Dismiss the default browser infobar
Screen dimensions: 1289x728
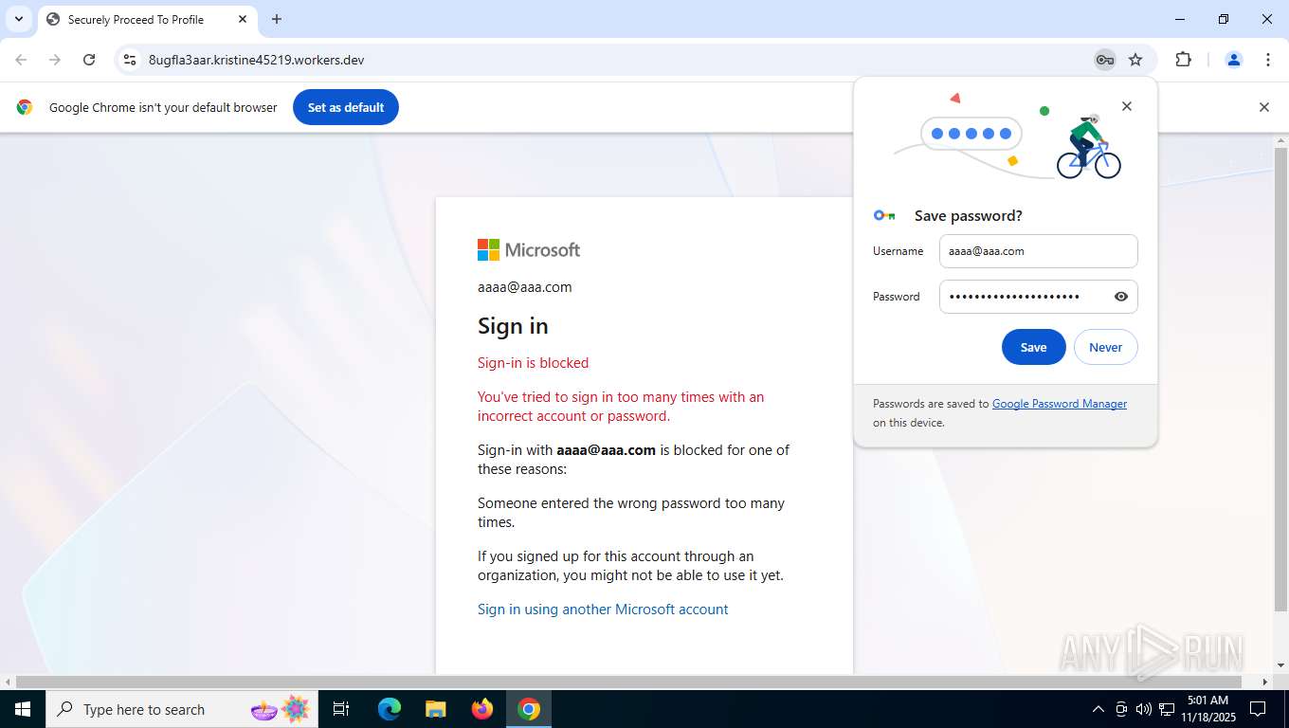tap(1263, 107)
